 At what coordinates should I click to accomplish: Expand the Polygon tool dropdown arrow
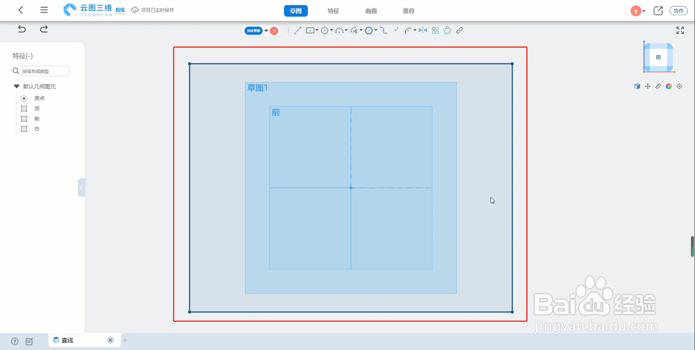[376, 30]
